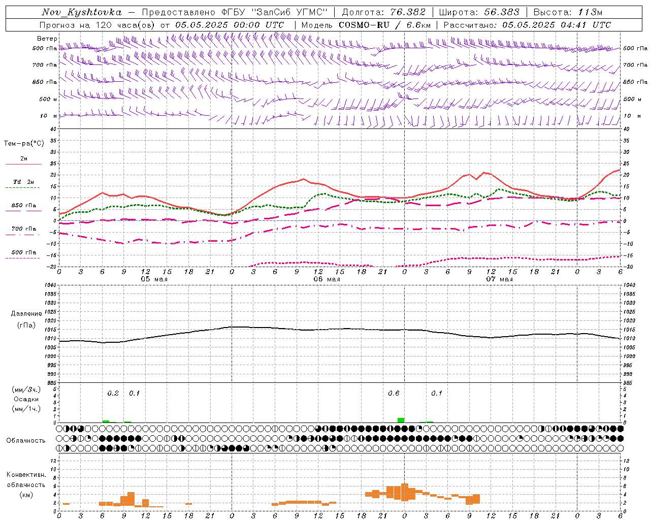Screen dimensions: 650x520
Task: Click '850 гПа' entry in temperature legend
Action: pyautogui.click(x=24, y=206)
